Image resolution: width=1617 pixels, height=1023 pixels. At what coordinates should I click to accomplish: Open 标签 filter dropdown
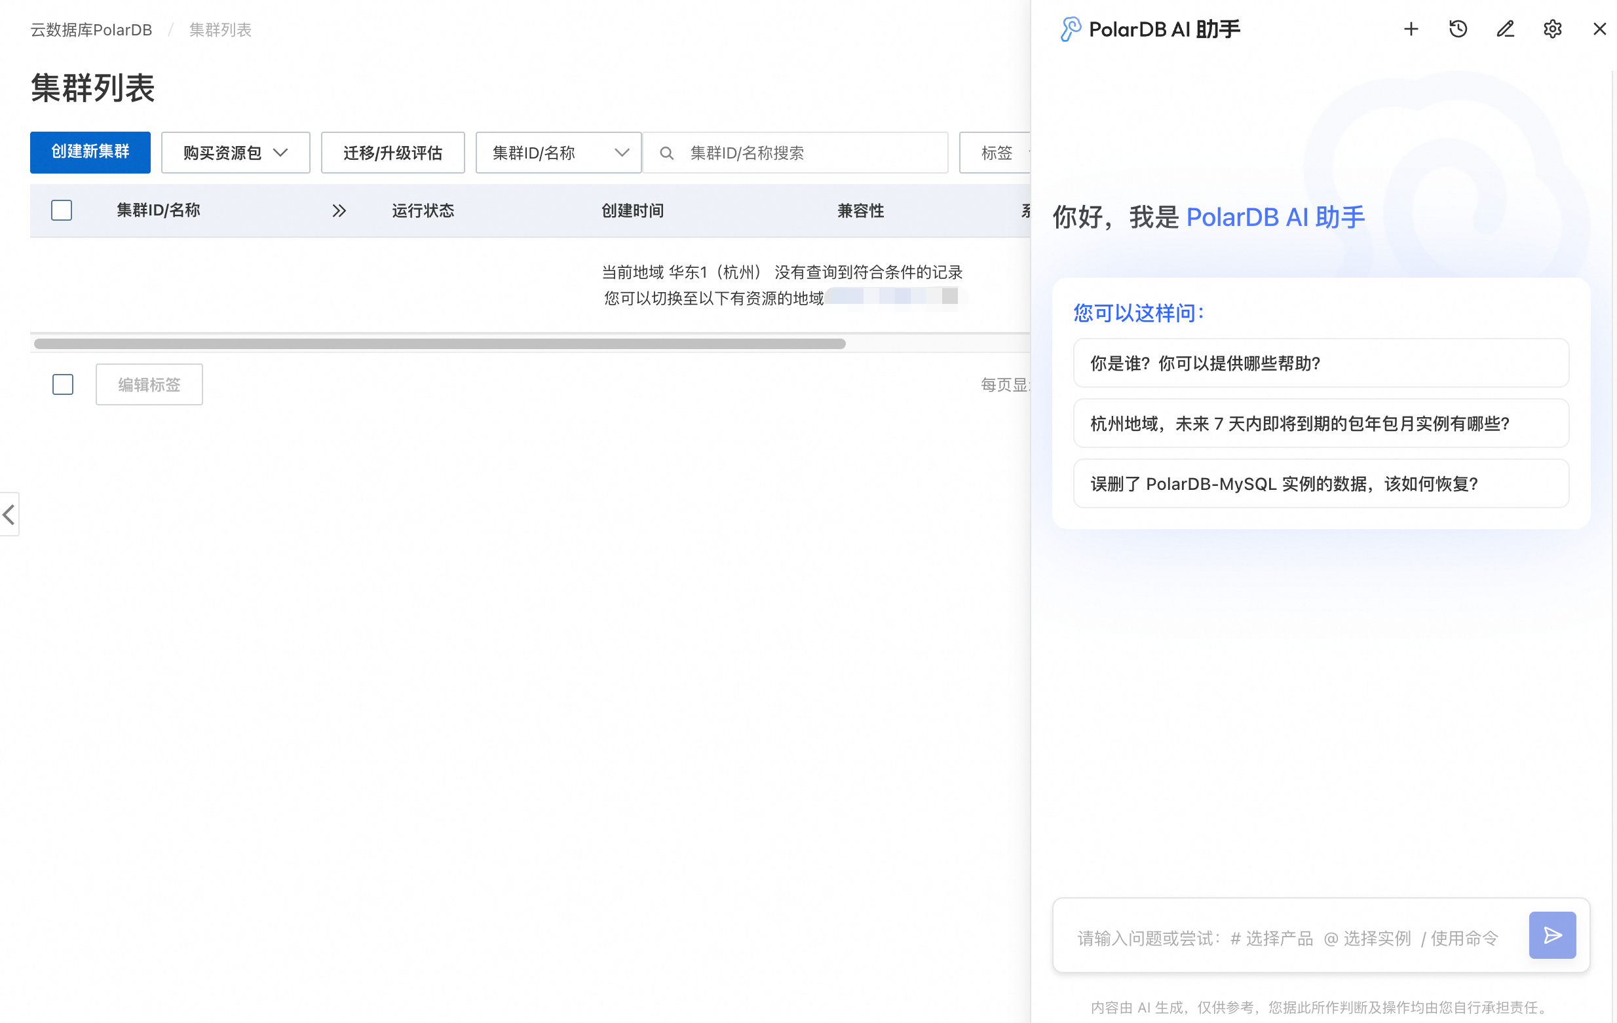tap(995, 153)
